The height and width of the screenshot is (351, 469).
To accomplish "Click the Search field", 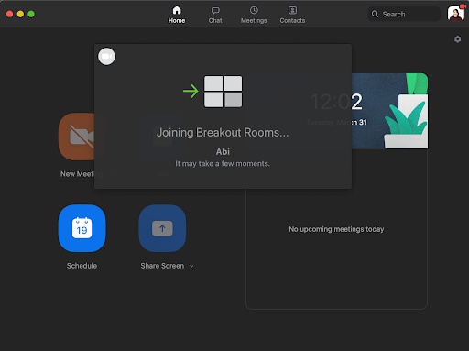I will coord(404,14).
